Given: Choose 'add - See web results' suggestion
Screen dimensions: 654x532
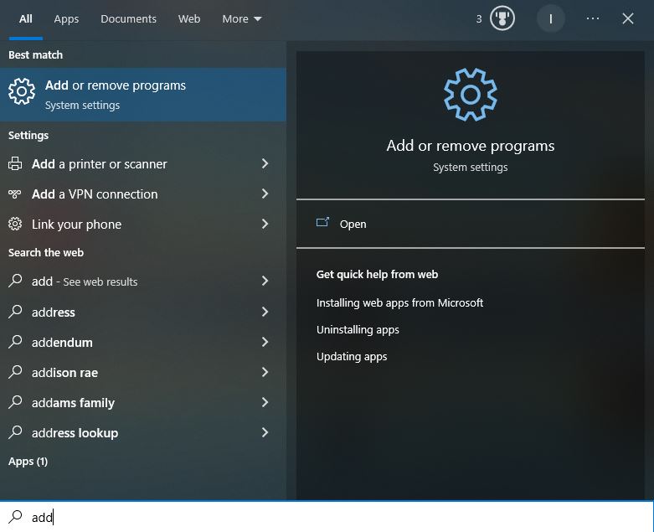Looking at the screenshot, I should [x=143, y=281].
